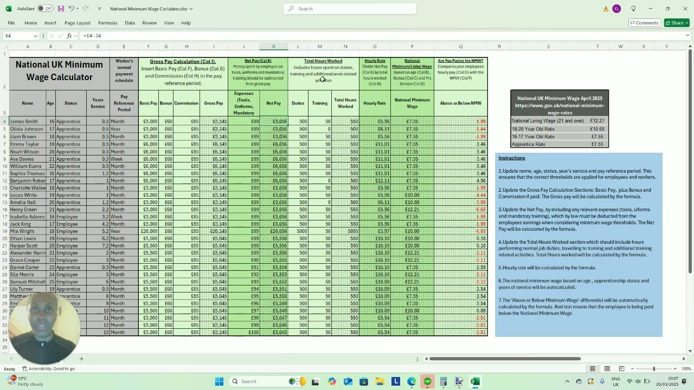This screenshot has width=694, height=390.
Task: Switch to Page Layout view icon
Action: click(607, 369)
